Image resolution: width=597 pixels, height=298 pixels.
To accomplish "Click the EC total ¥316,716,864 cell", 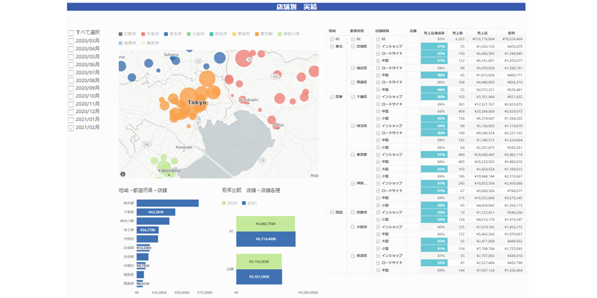I will (483, 39).
